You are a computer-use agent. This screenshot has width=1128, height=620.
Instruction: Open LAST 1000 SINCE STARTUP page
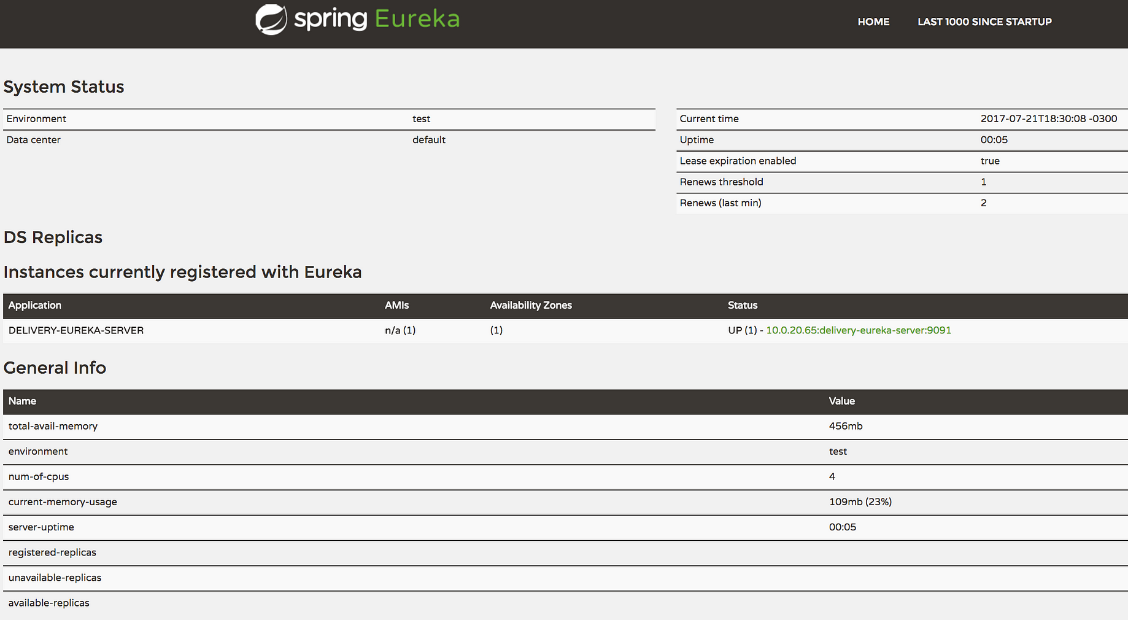click(984, 22)
